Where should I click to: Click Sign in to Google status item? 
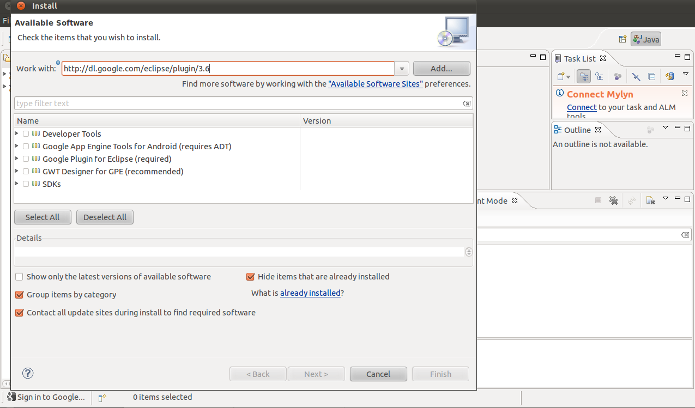click(46, 397)
